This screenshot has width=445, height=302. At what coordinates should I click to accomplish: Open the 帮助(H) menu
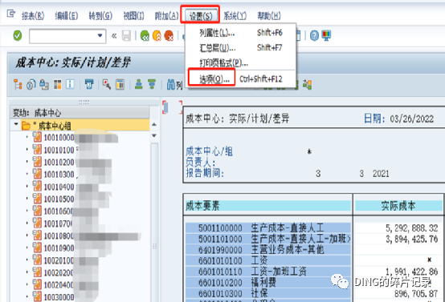click(x=269, y=16)
